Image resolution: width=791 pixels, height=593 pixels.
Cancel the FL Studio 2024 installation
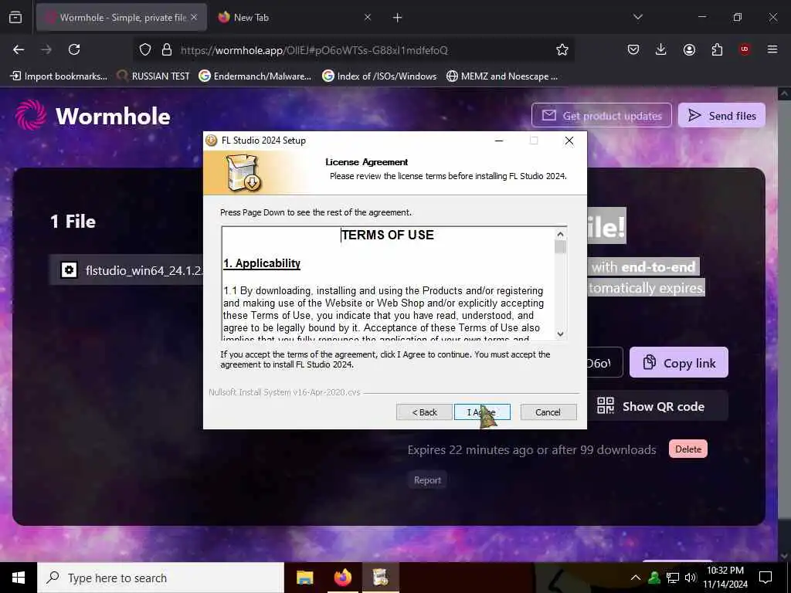pos(548,412)
